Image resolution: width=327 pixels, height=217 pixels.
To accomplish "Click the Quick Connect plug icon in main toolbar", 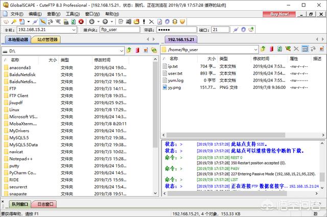I will [35, 21].
